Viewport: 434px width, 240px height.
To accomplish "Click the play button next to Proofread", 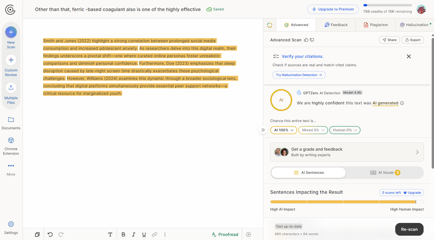I will coord(249,235).
